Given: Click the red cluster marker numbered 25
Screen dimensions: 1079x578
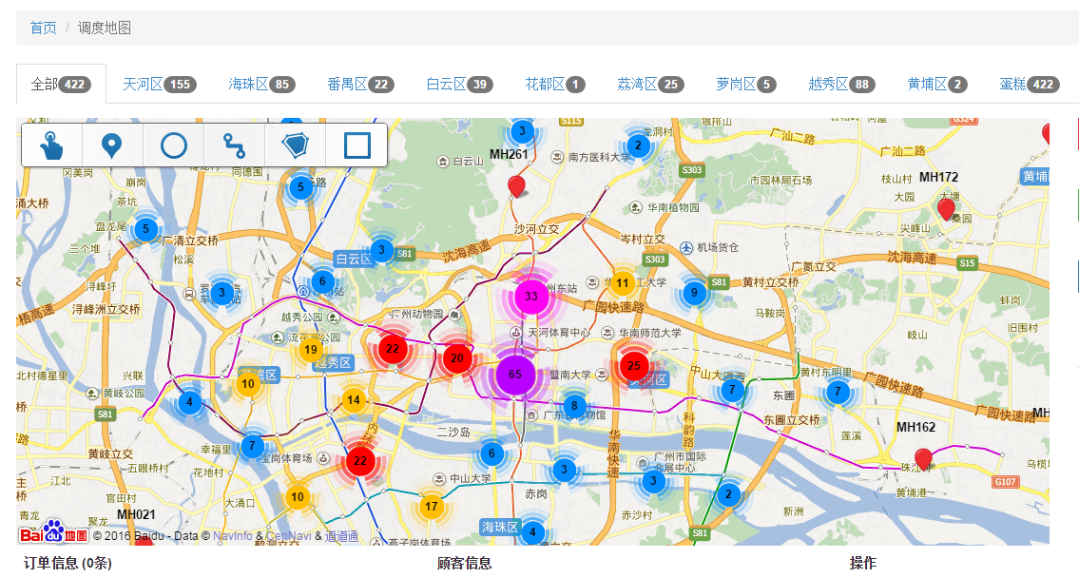Looking at the screenshot, I should coord(634,365).
